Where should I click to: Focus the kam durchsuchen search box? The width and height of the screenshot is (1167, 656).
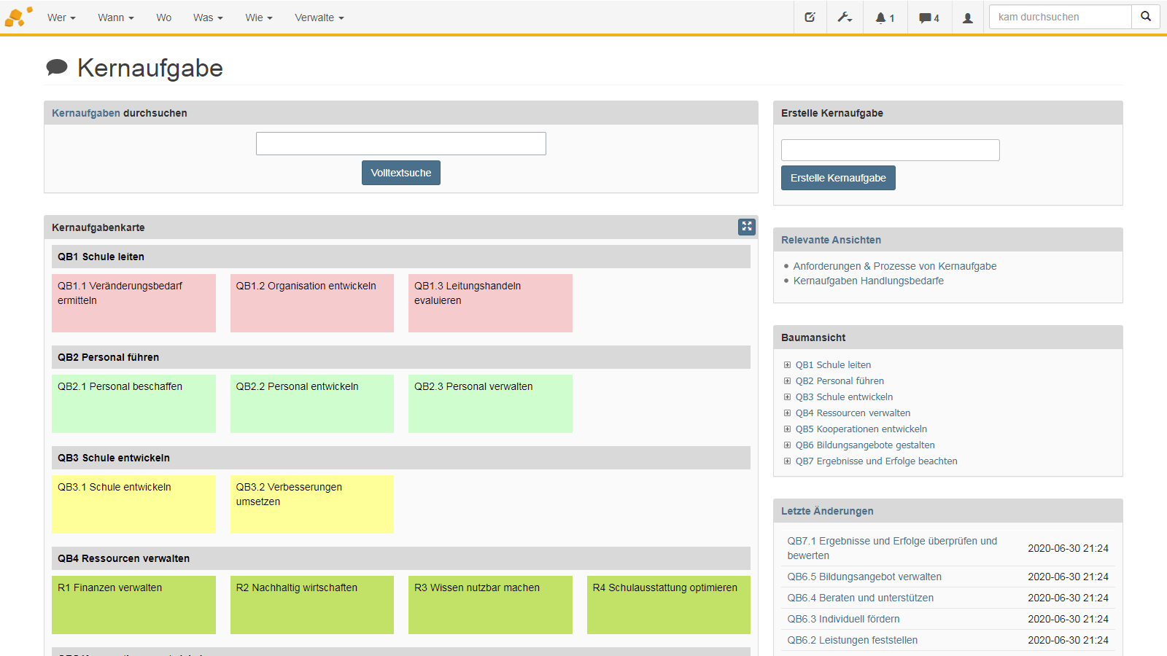tap(1061, 17)
